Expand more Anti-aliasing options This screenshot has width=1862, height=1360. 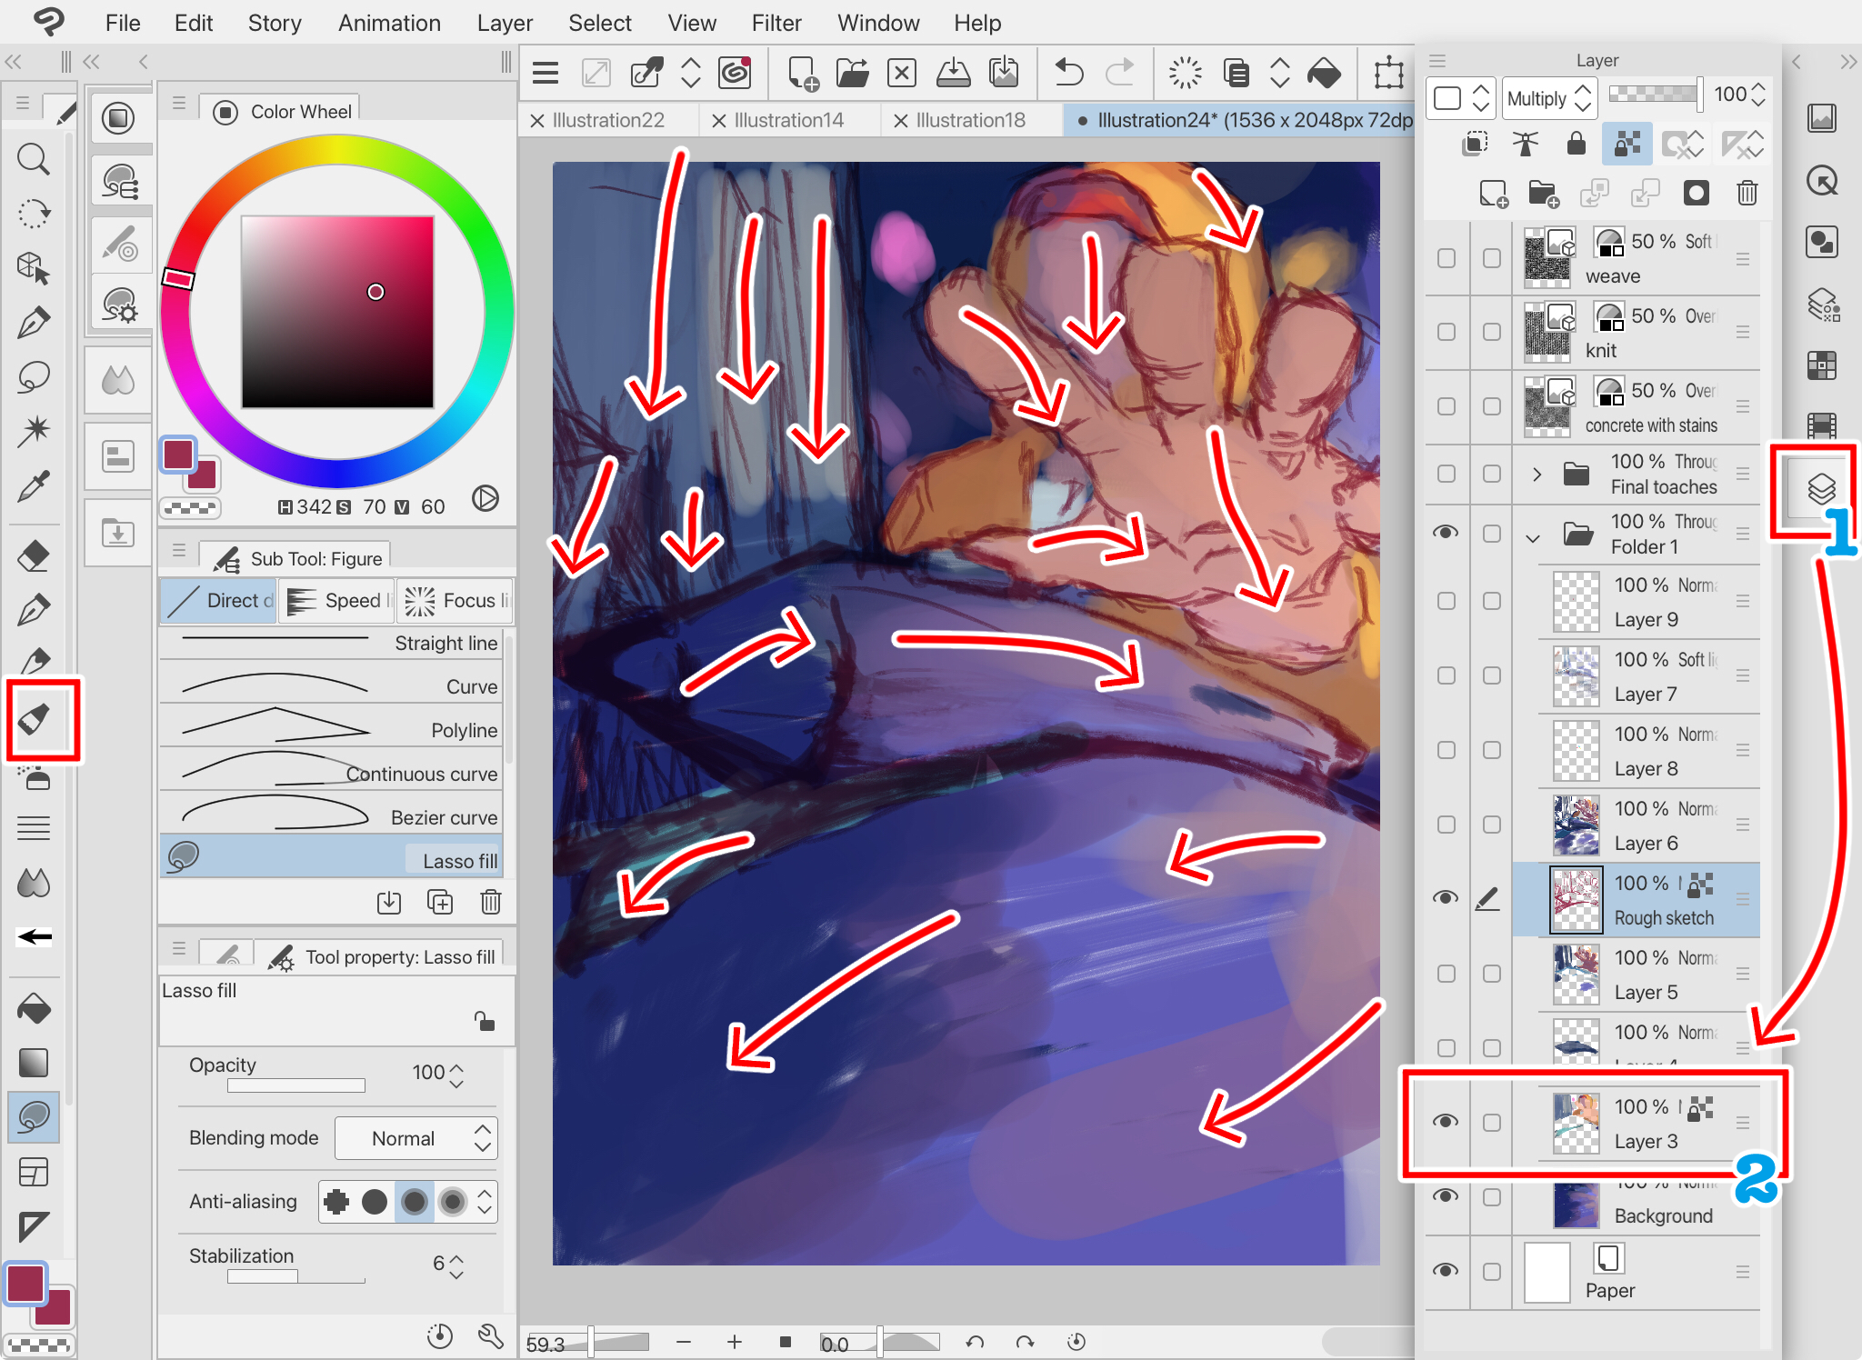(x=485, y=1202)
